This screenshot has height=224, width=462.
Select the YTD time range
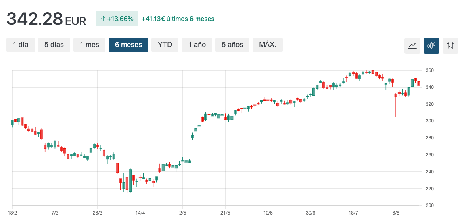(x=165, y=45)
